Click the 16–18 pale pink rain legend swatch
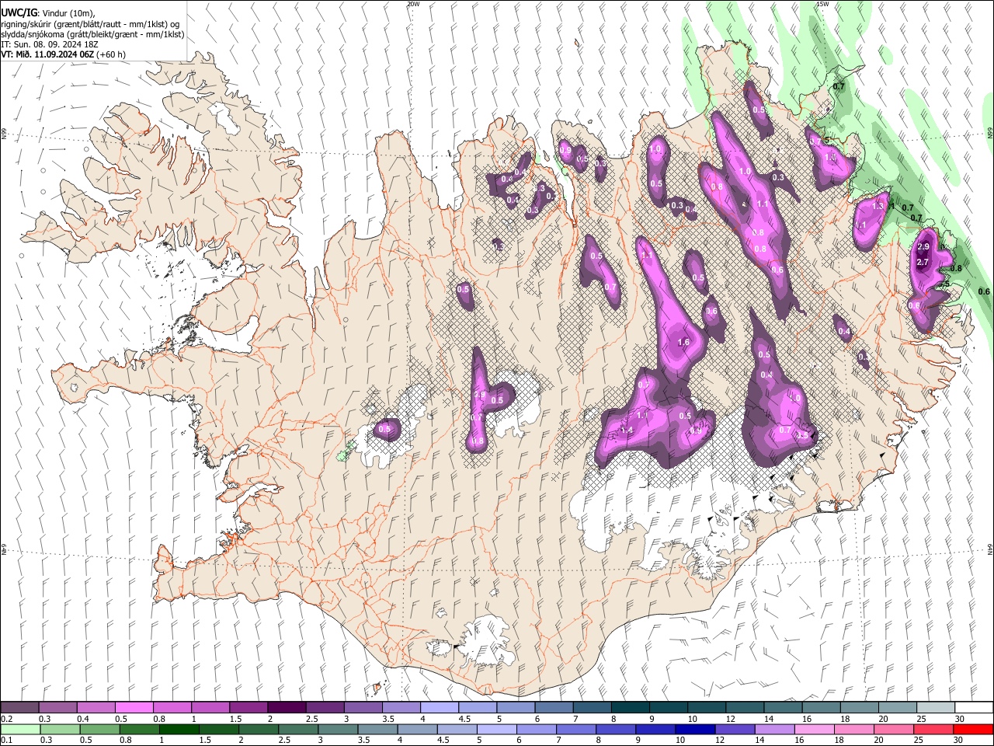 (x=813, y=730)
